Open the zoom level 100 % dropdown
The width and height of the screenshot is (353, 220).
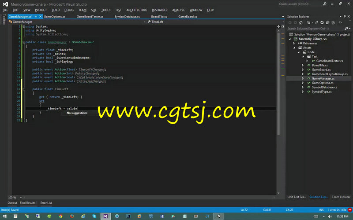pyautogui.click(x=21, y=198)
